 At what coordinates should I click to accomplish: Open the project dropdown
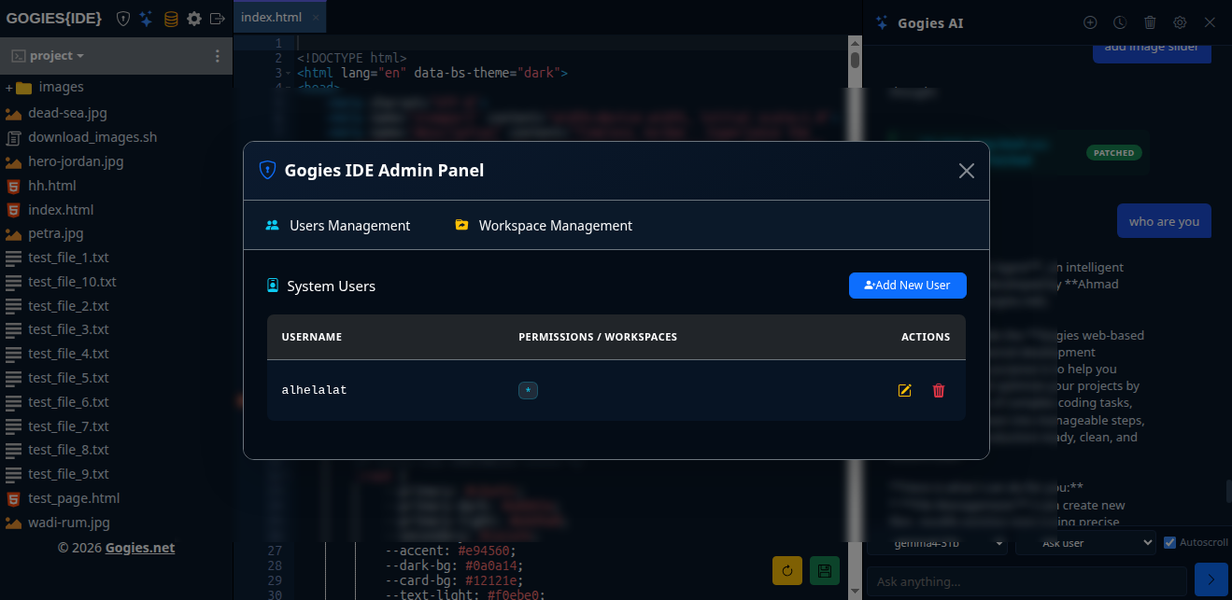click(x=48, y=56)
